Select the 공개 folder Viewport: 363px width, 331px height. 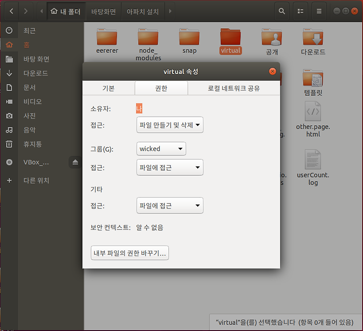coord(272,42)
